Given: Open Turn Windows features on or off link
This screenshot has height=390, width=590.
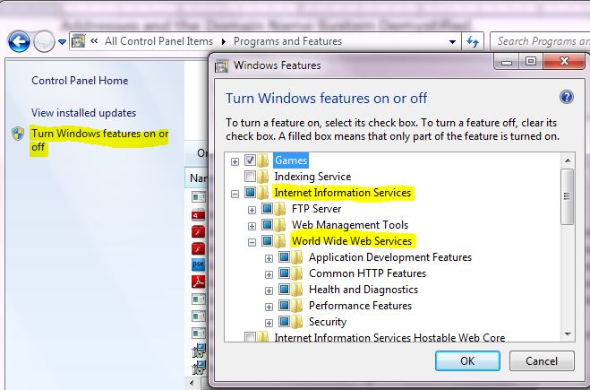Looking at the screenshot, I should pos(99,140).
